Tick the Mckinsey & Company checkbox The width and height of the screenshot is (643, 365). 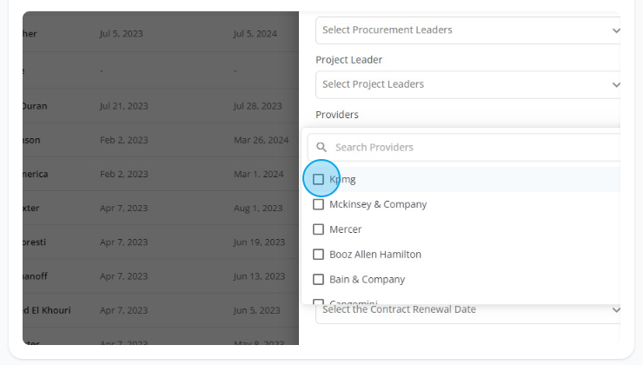pyautogui.click(x=318, y=204)
